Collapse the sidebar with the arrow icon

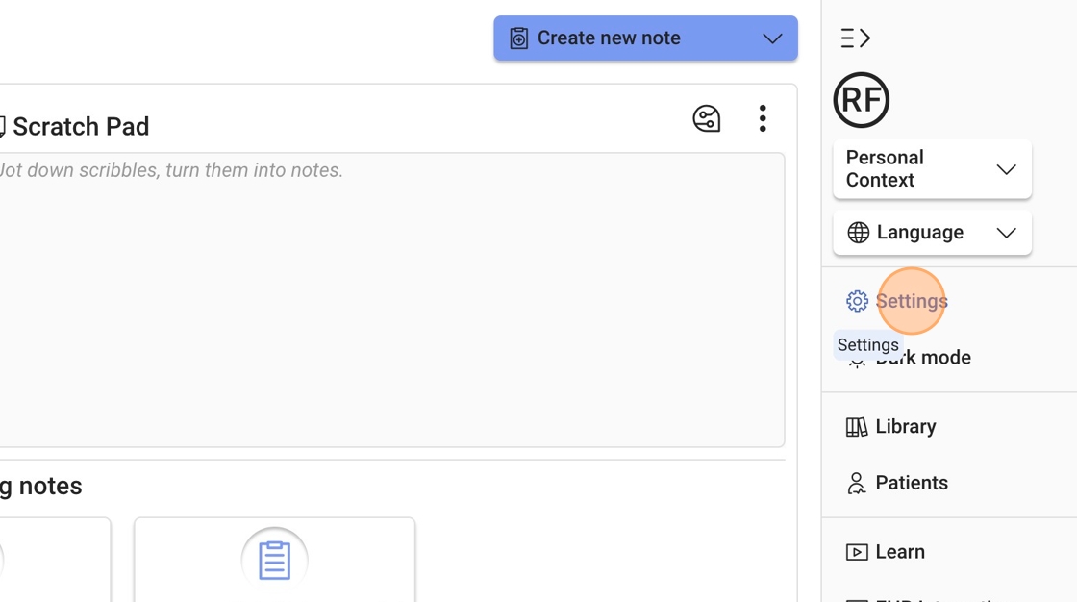coord(855,38)
